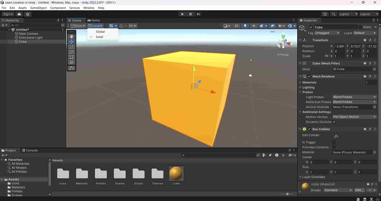Uncheck Dynamic Occlusion
This screenshot has height=201, width=381.
tap(334, 122)
